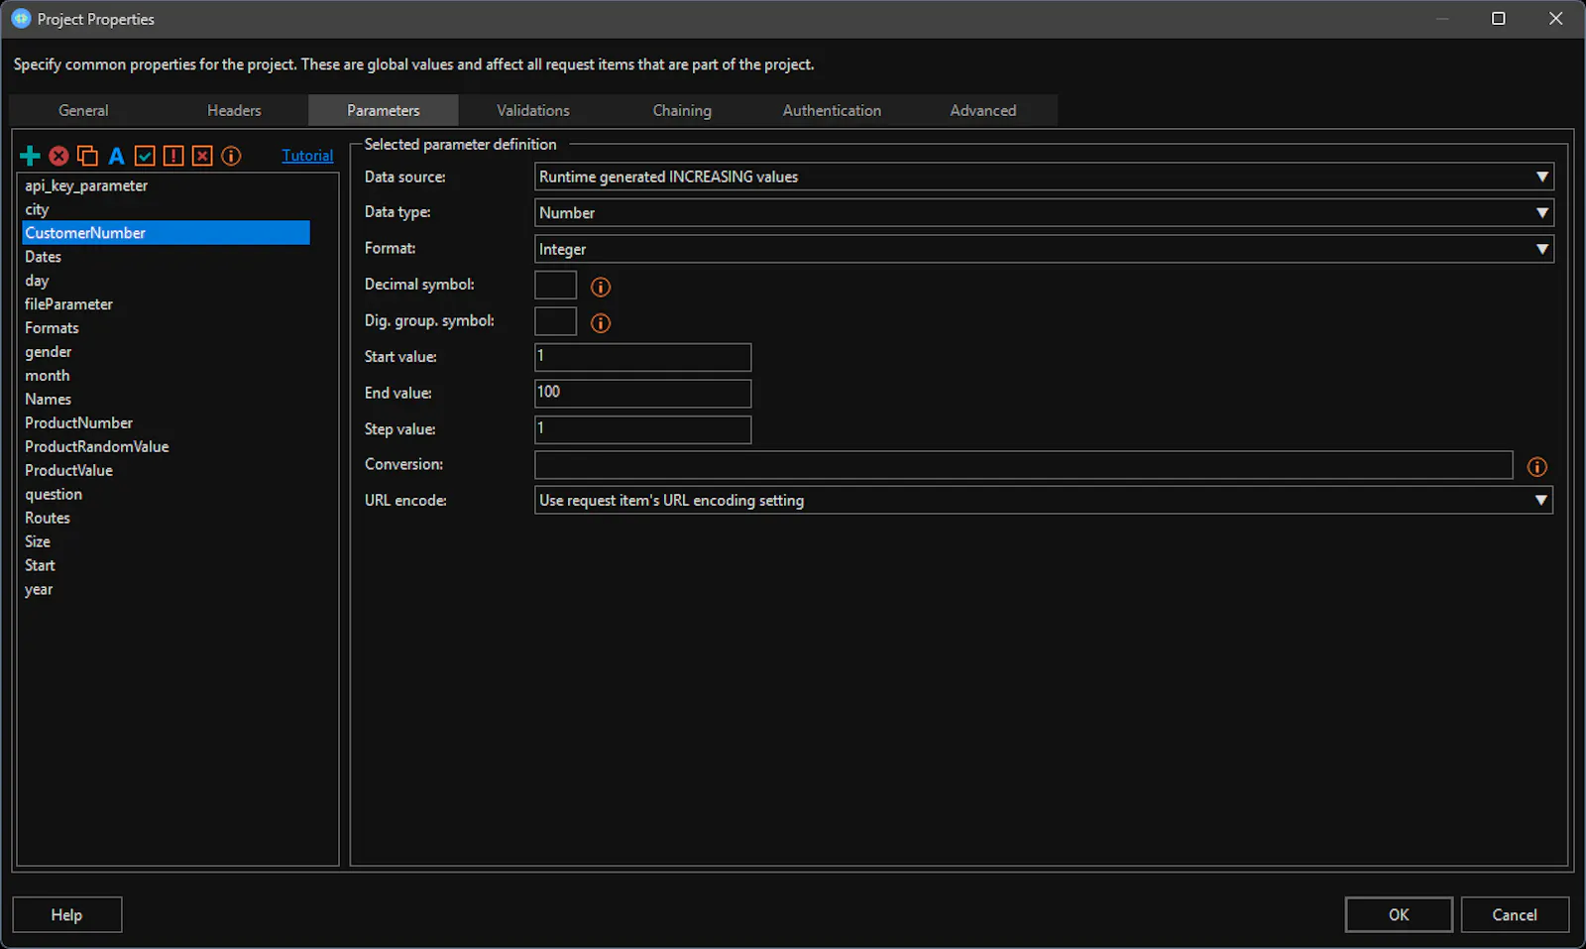1586x949 pixels.
Task: Select the Size parameter
Action: (166, 542)
